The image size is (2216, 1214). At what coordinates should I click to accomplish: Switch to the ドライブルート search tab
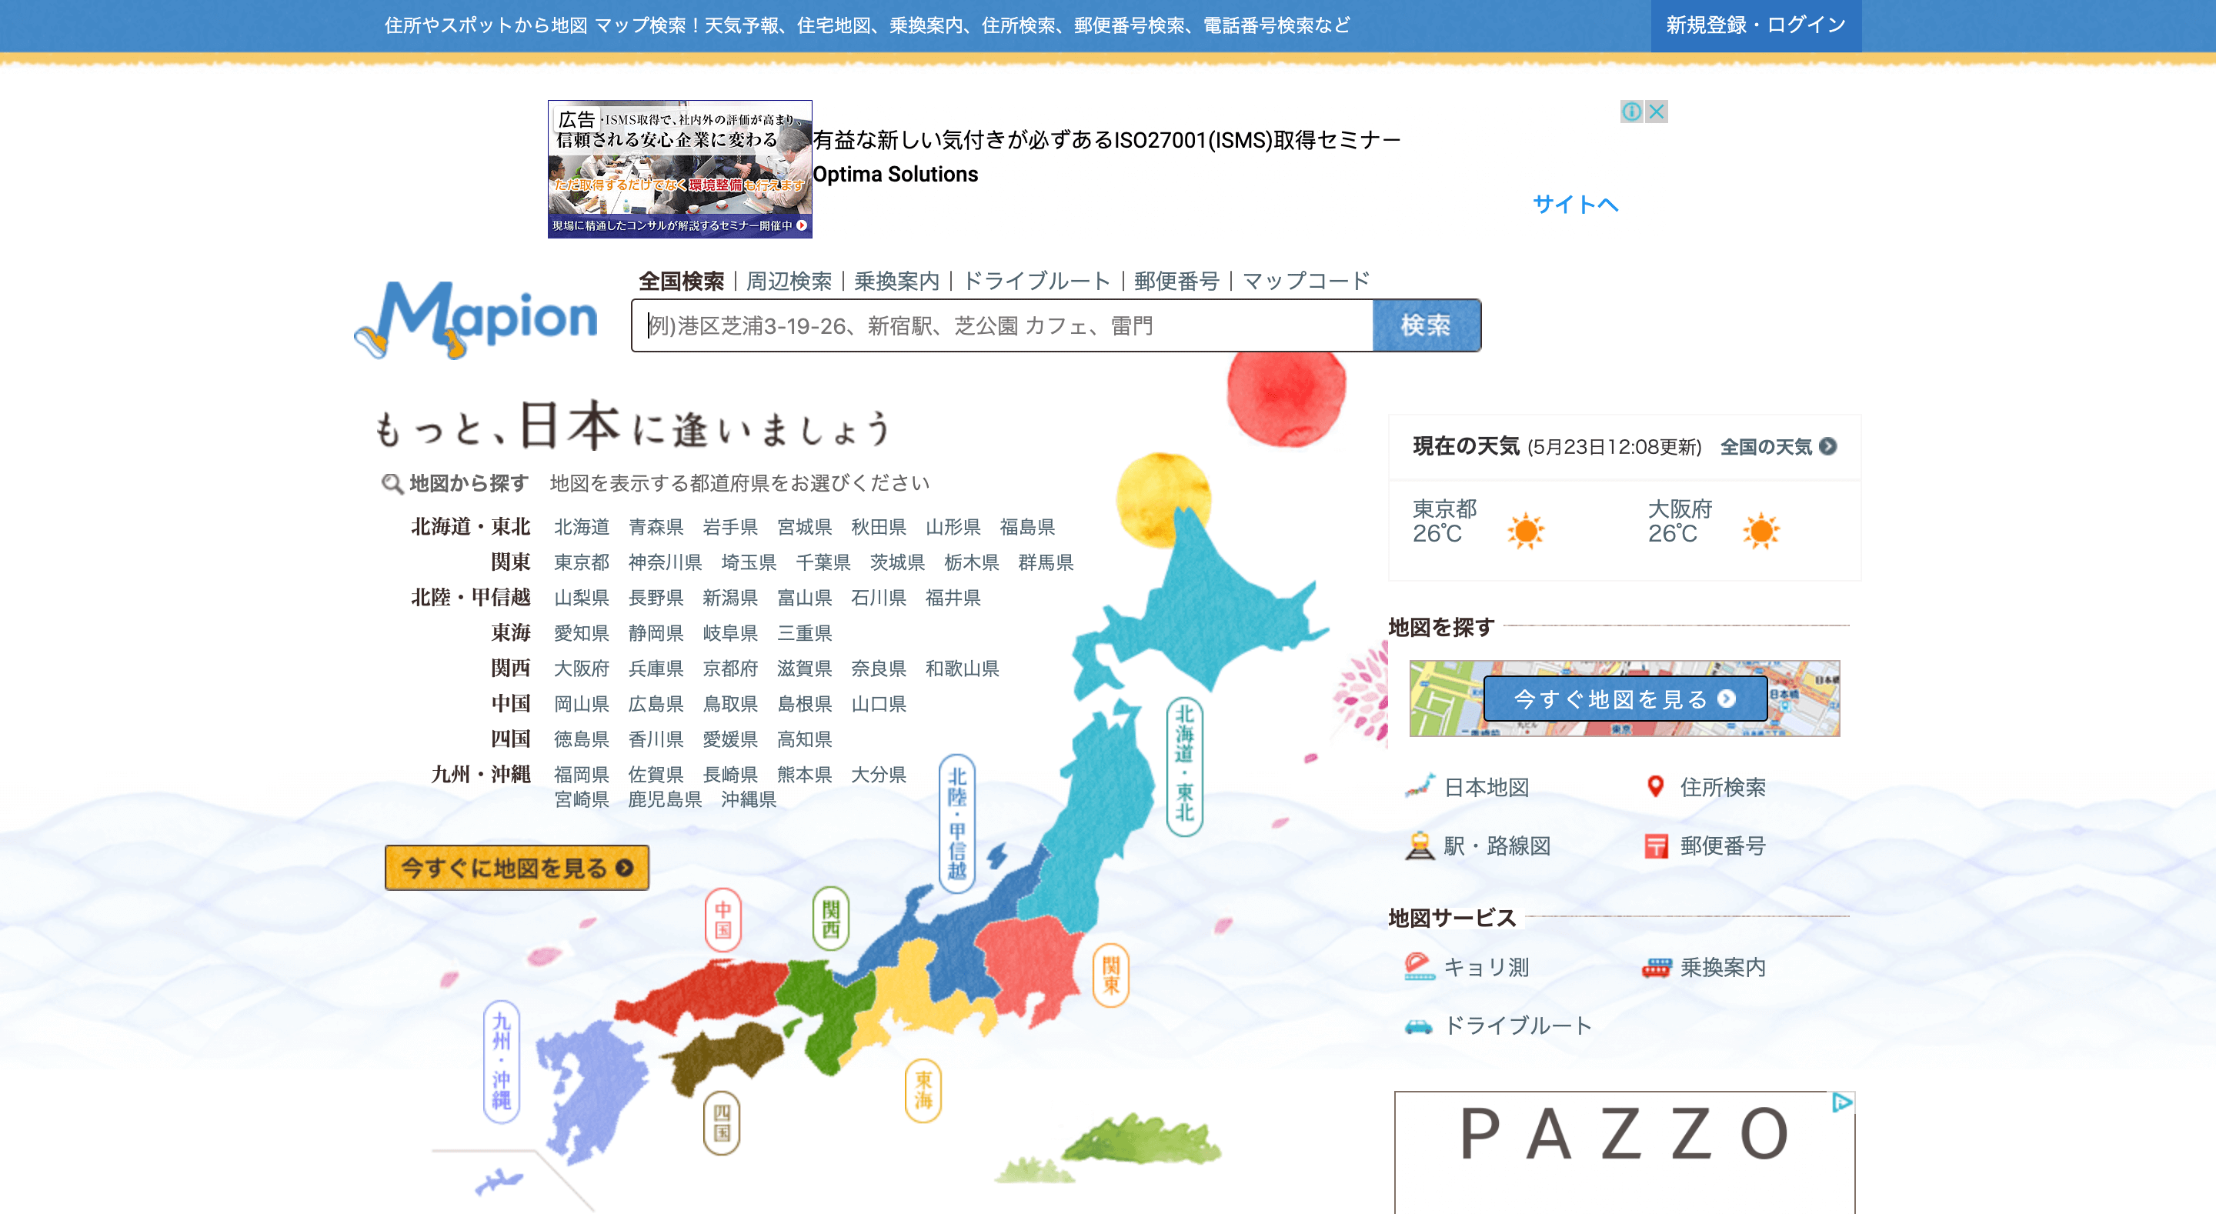[x=1036, y=282]
